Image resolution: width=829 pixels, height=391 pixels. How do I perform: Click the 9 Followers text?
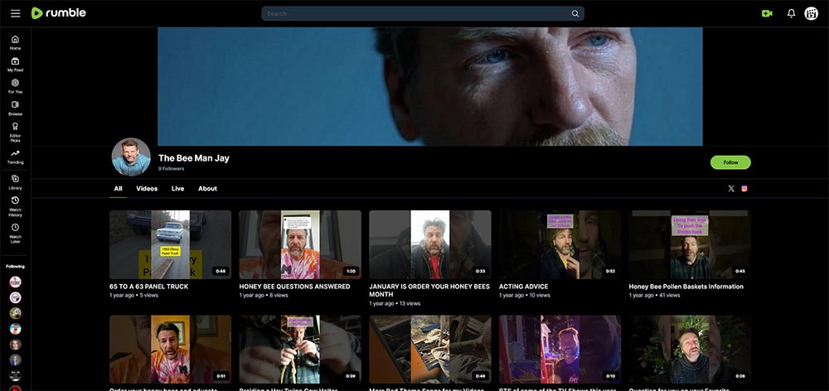tap(172, 169)
